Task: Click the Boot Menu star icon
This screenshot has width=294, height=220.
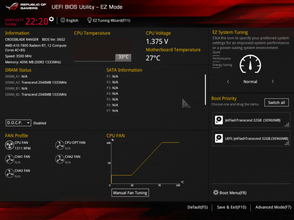Action: (x=216, y=193)
